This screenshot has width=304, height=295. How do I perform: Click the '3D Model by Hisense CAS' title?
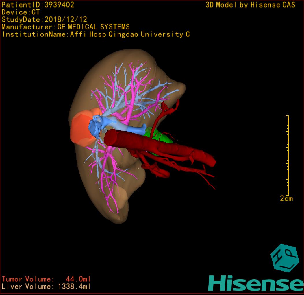point(250,5)
